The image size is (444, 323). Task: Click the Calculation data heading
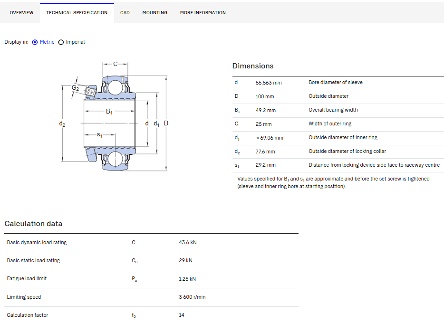[33, 224]
